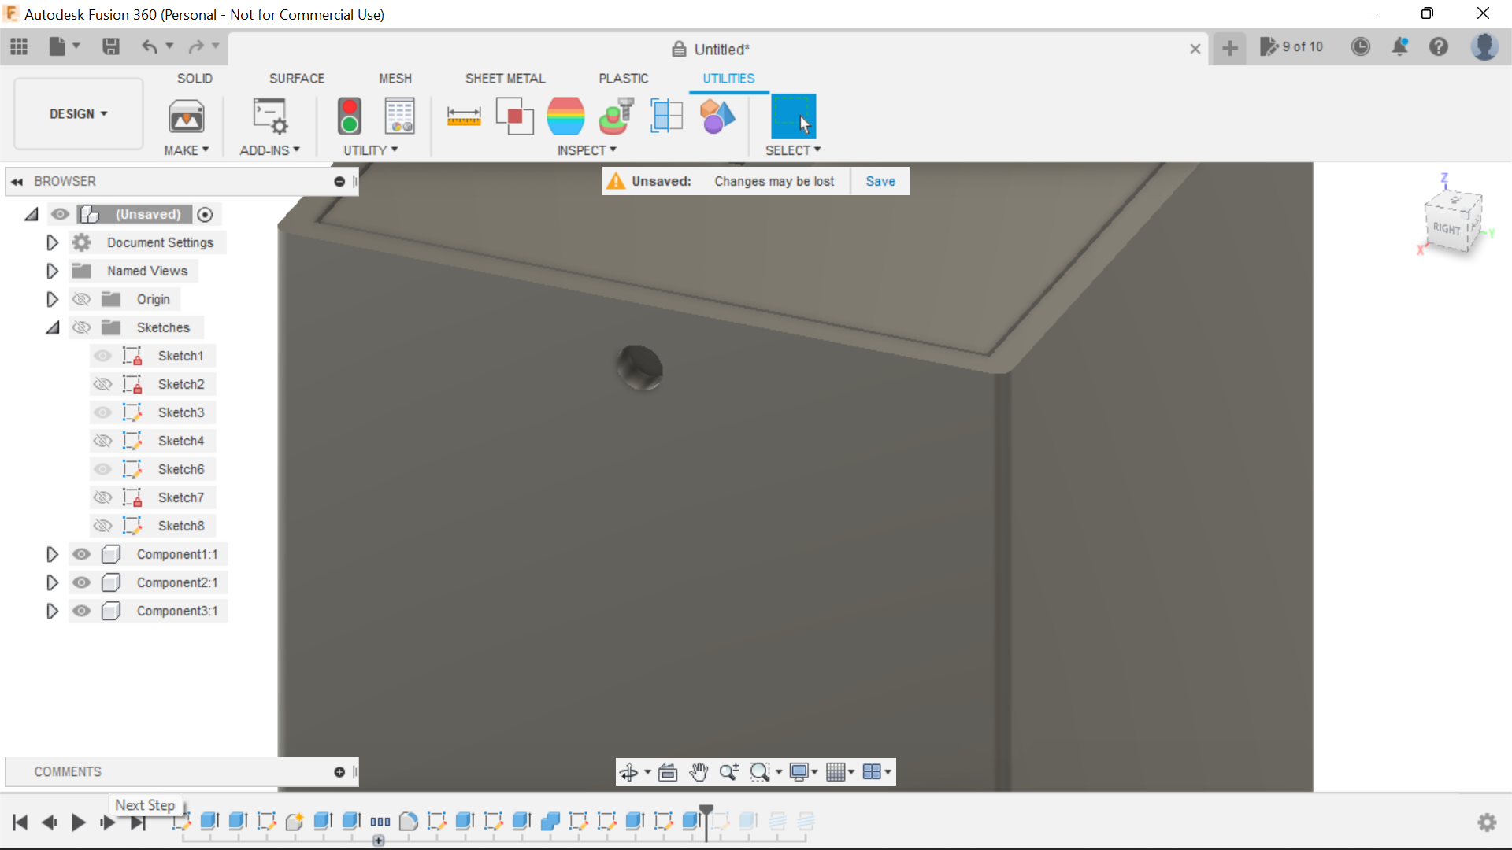
Task: Toggle visibility of the Origin folder
Action: (81, 299)
